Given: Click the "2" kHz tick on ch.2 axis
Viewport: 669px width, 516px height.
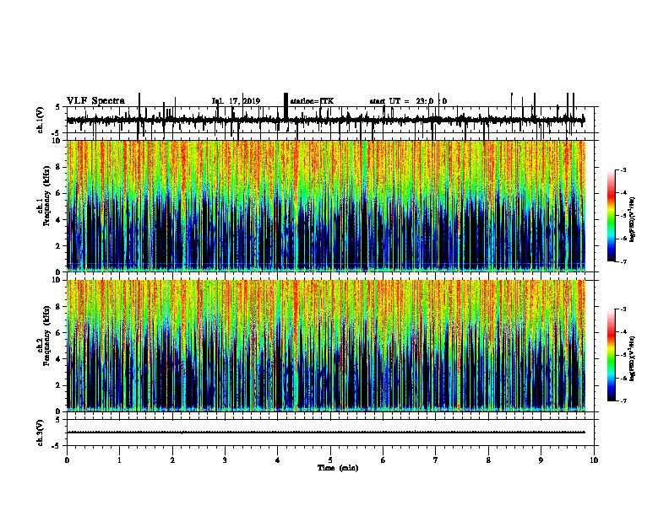Looking at the screenshot, I should tap(60, 385).
